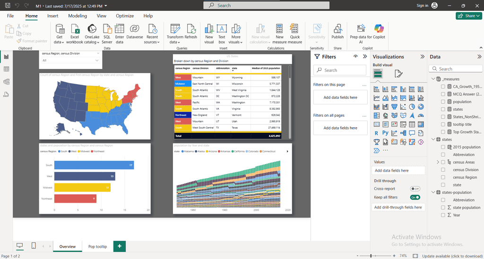The height and width of the screenshot is (259, 484).
Task: Select the Q&A speech bubble visual
Action: point(412,133)
